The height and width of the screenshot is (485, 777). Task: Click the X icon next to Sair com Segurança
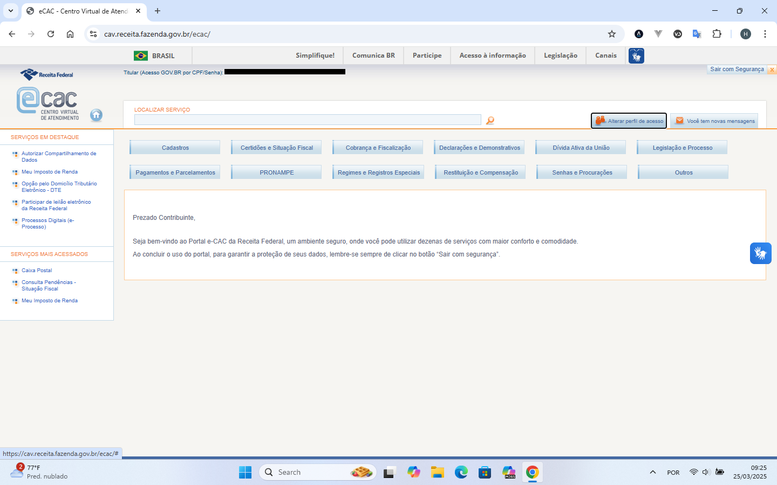772,70
